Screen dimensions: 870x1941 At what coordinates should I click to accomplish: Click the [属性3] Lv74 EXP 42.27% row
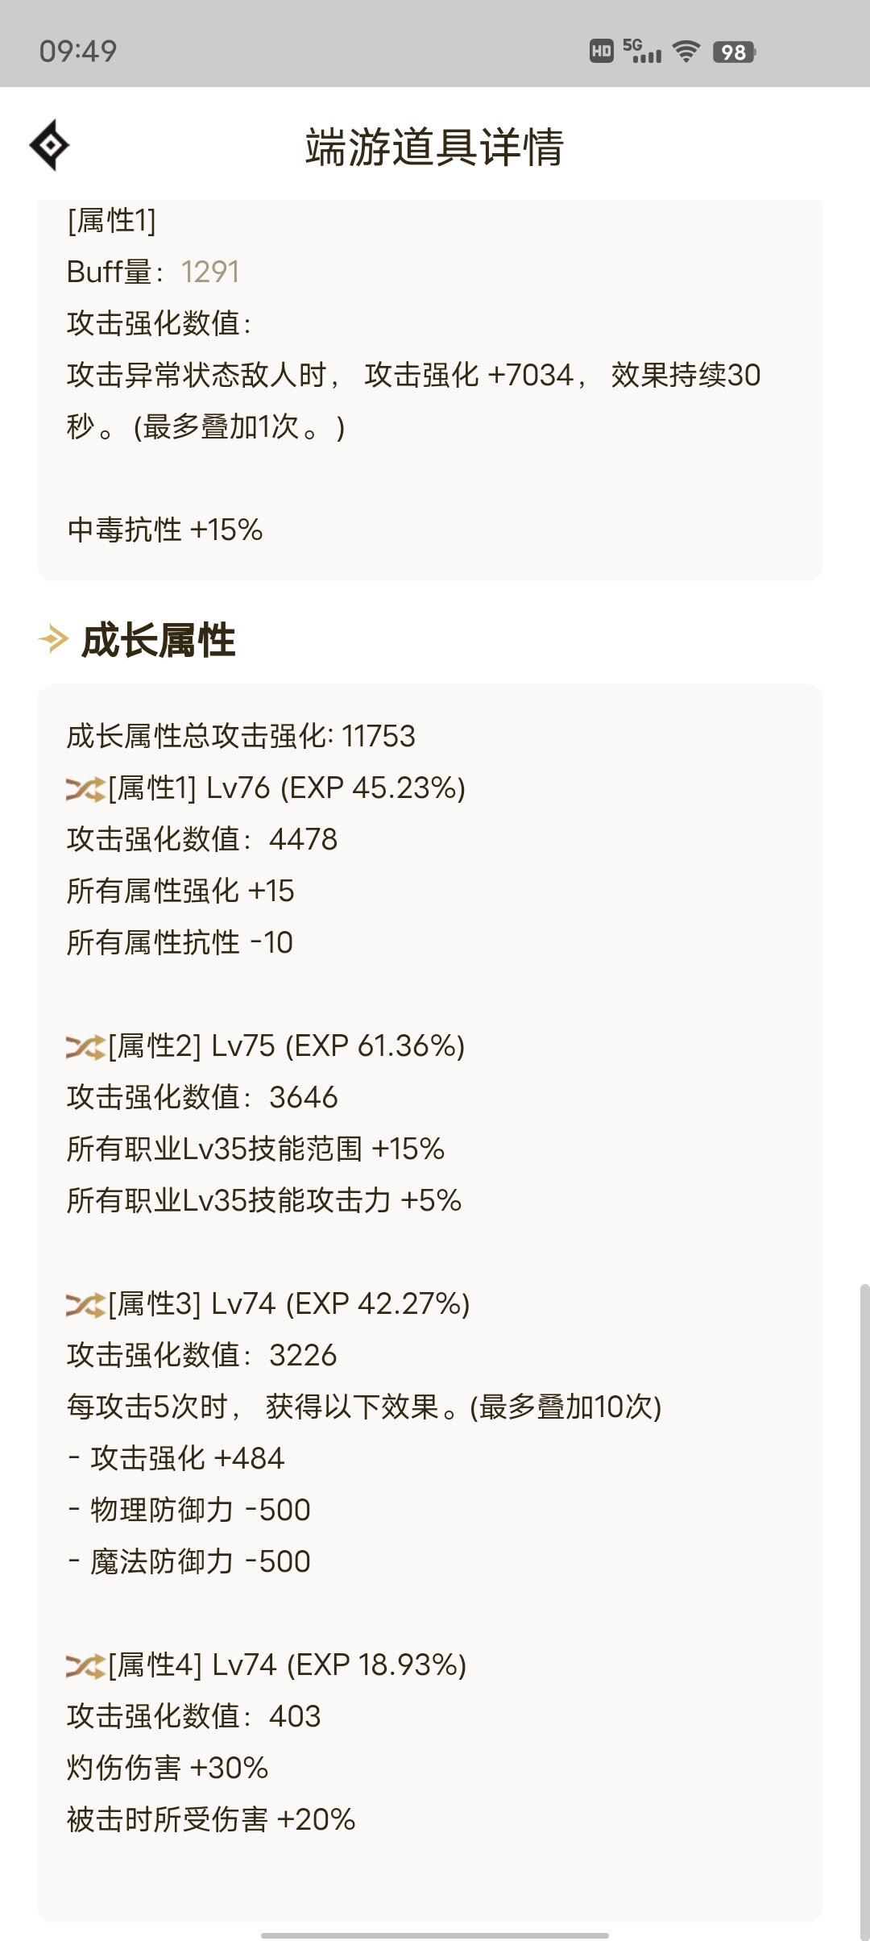pyautogui.click(x=268, y=1304)
